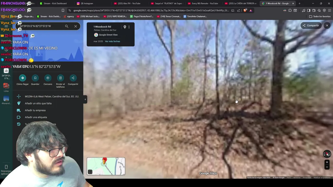This screenshot has height=187, width=333.
Task: Toggle the browser sidebar panel icon
Action: click(309, 10)
